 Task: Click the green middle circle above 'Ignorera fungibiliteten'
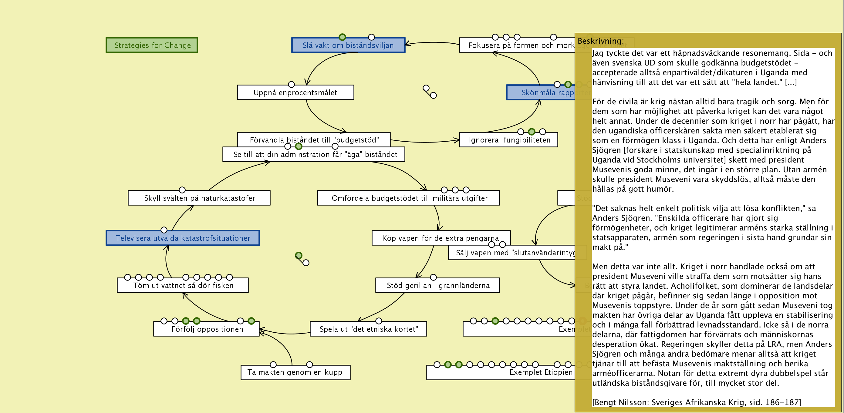(x=532, y=132)
